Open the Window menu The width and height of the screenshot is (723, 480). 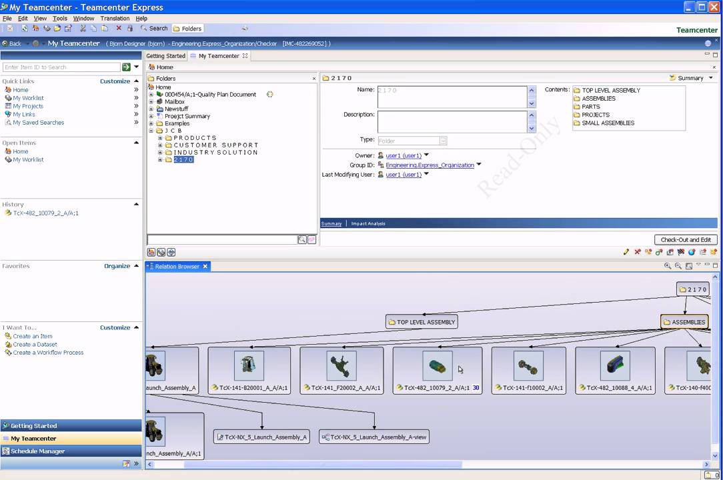click(83, 19)
